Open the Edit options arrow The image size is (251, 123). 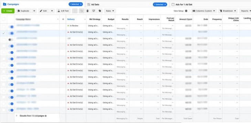pos(52,11)
